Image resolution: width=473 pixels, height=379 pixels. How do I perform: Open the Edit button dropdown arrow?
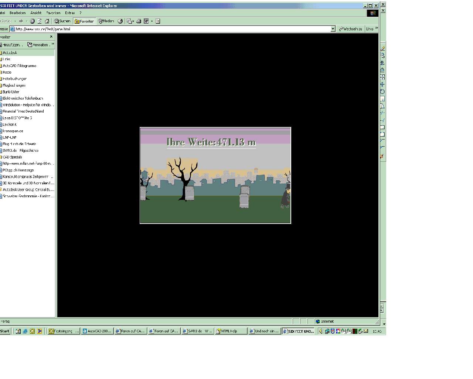(x=152, y=21)
